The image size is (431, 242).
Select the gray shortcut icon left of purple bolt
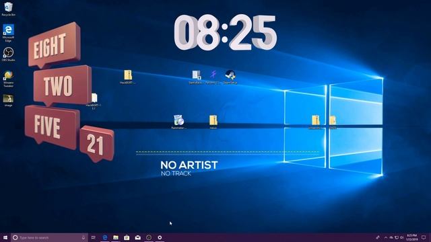196,77
